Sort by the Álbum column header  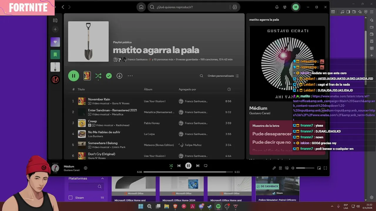tap(148, 89)
